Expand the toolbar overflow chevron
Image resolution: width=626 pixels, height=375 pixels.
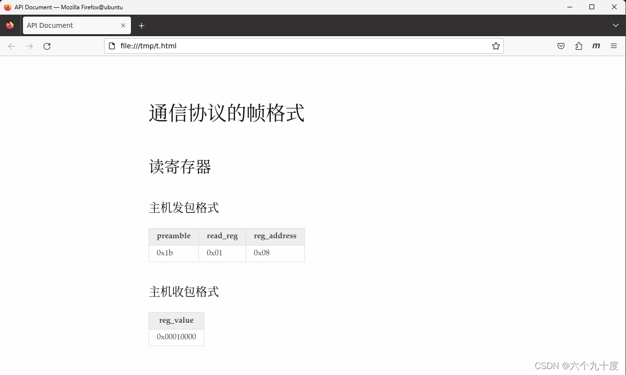(x=615, y=25)
